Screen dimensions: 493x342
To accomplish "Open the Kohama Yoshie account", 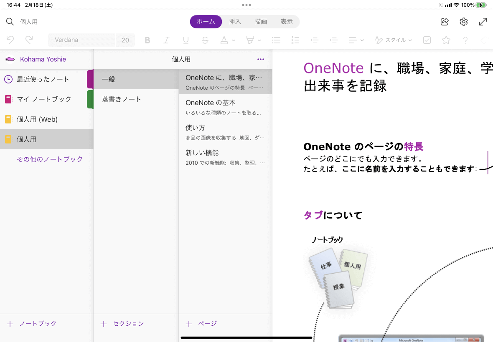I will 43,59.
